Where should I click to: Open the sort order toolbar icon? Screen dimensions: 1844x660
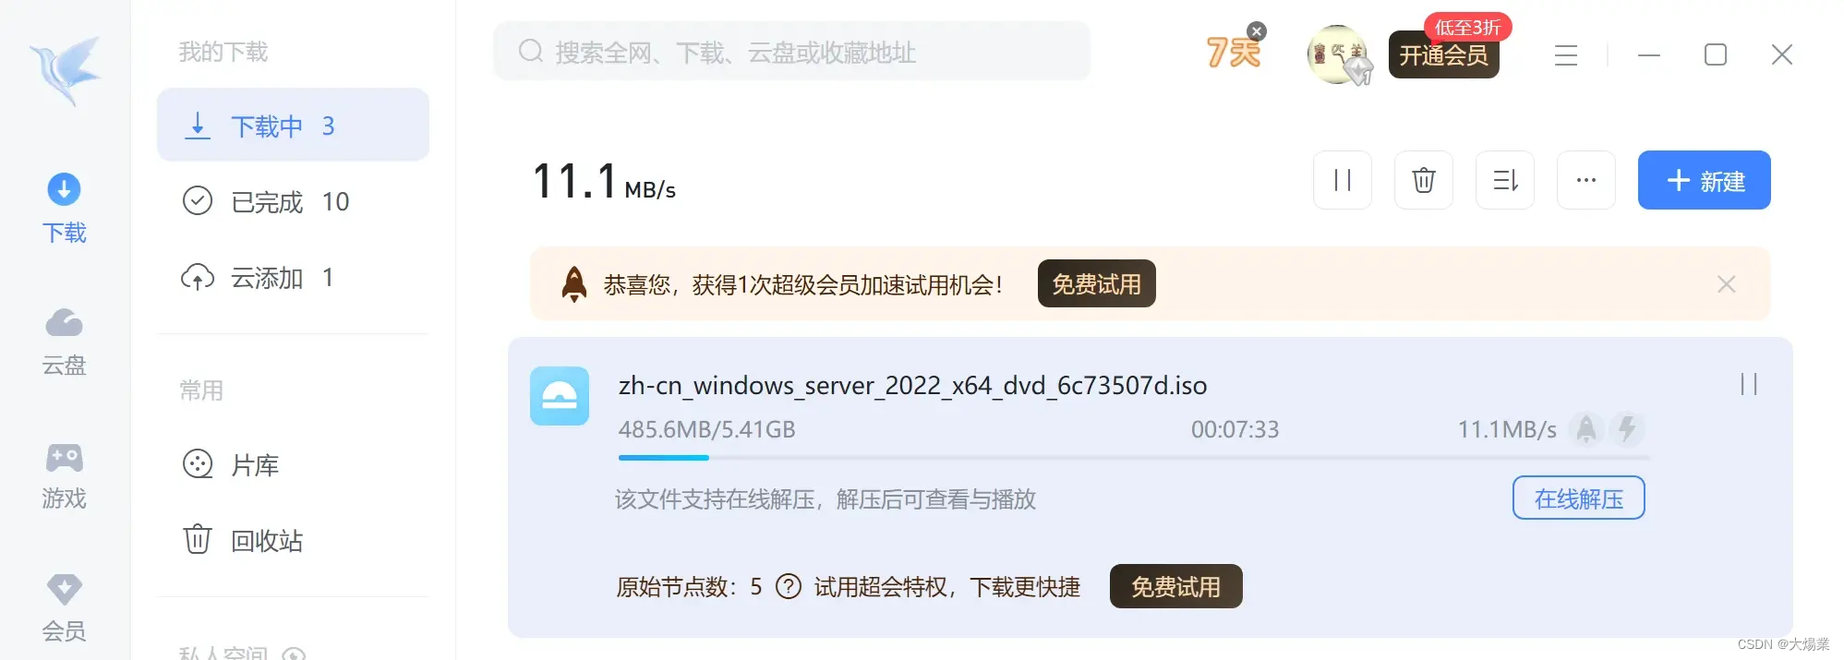[x=1504, y=180]
